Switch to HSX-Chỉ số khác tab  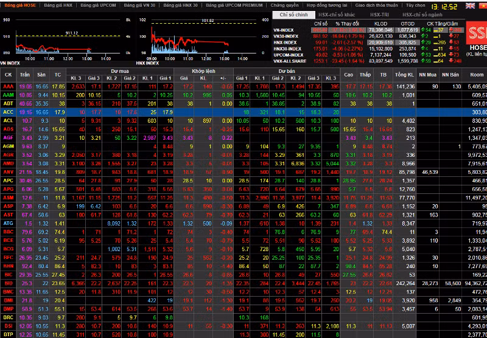click(336, 13)
